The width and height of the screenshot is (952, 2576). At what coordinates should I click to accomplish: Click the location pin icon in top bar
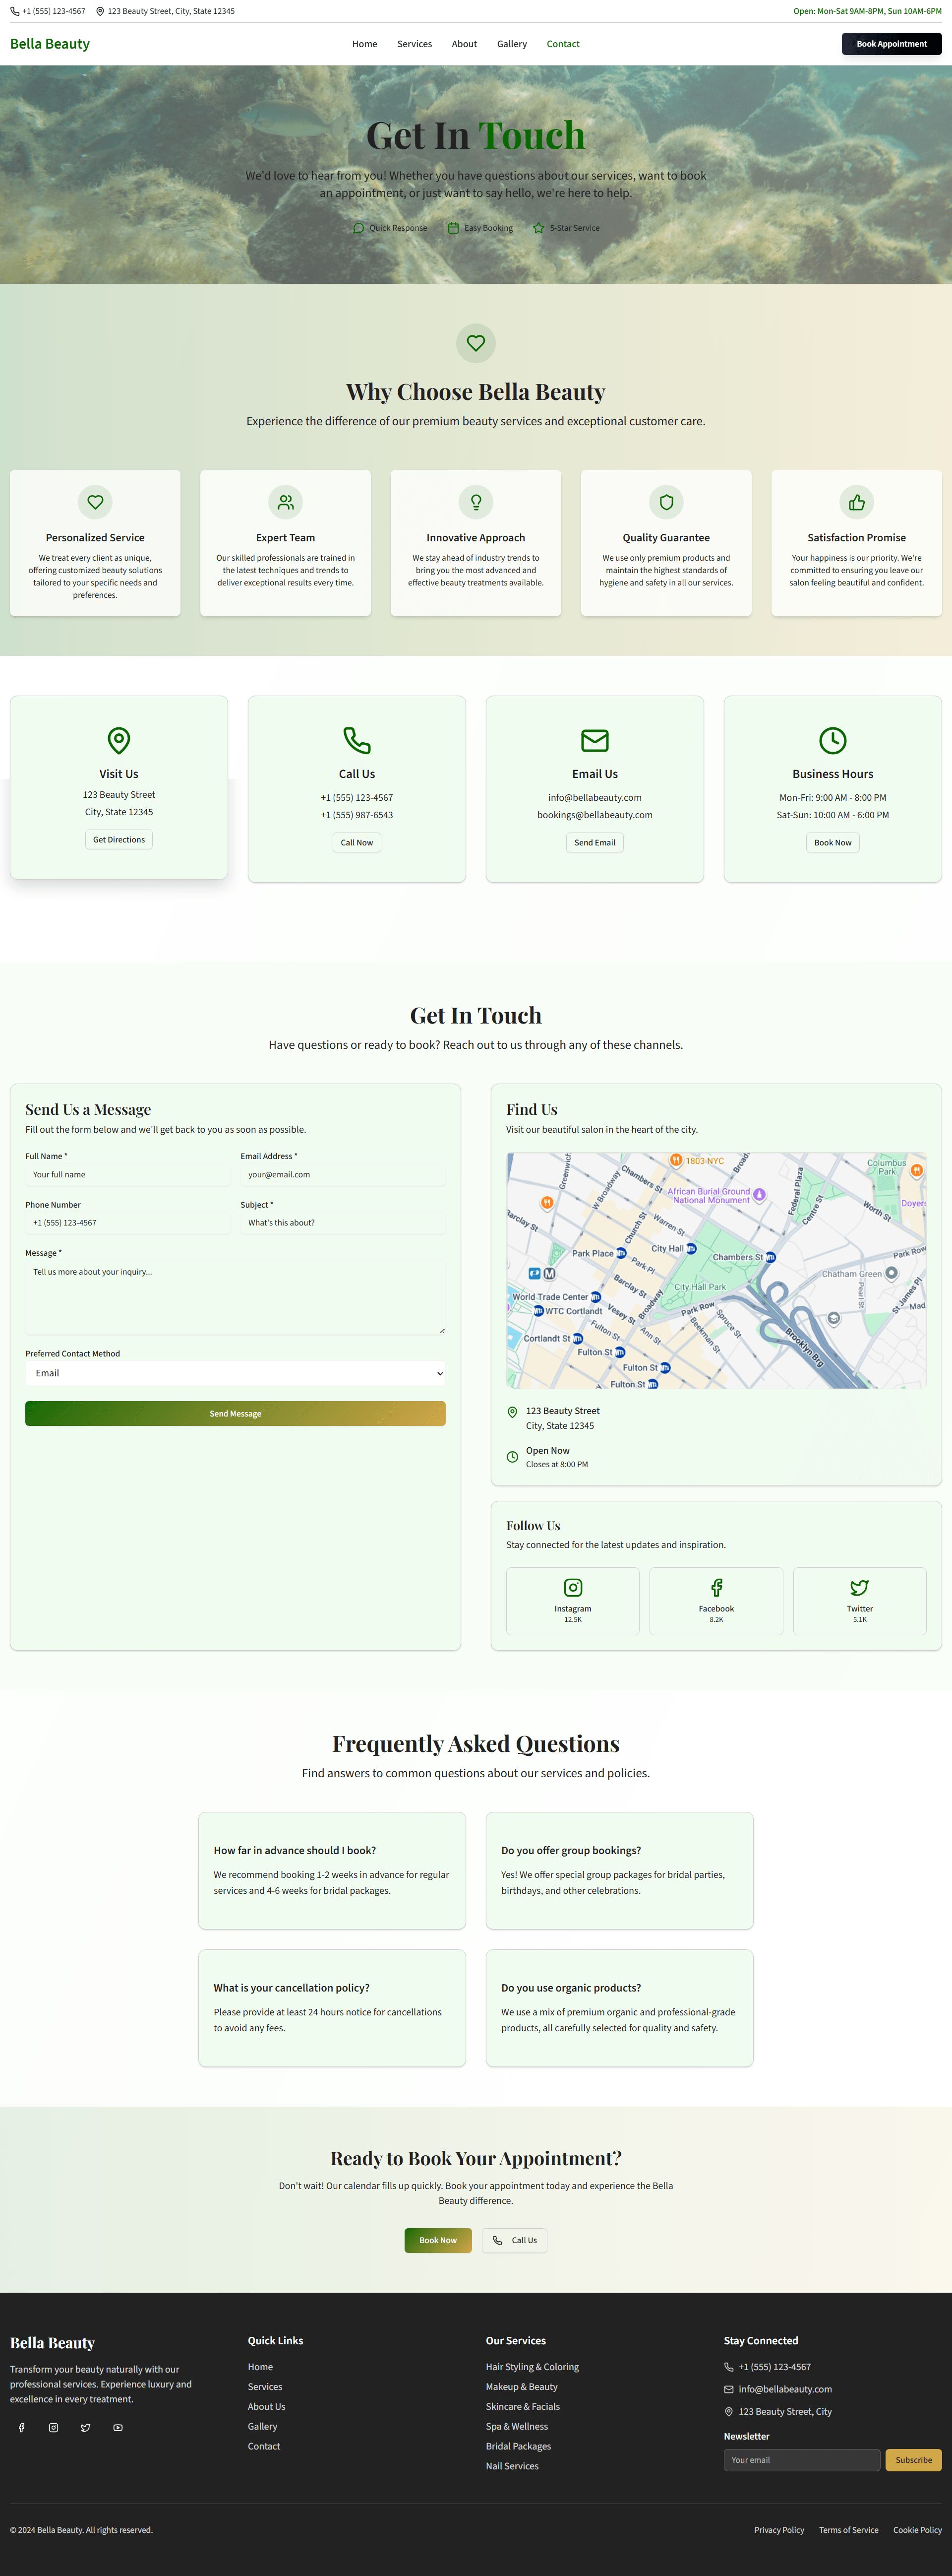click(100, 11)
